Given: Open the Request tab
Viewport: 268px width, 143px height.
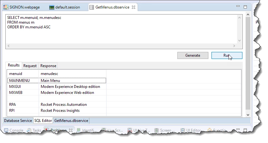Looking at the screenshot, I should 30,66.
